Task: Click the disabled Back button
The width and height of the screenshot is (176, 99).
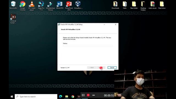Action: tap(92, 68)
